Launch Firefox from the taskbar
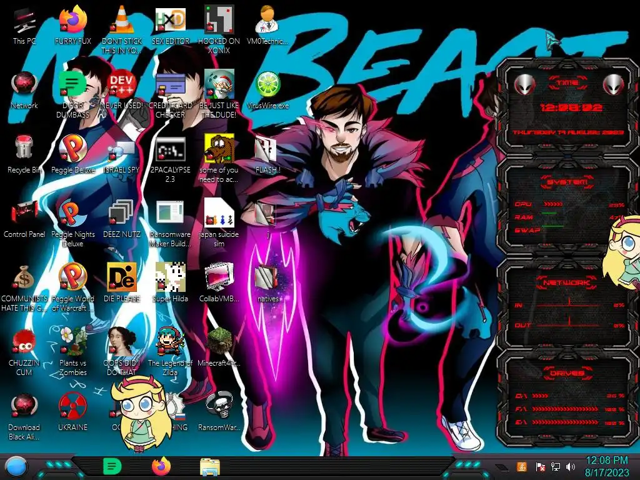Screen dimensions: 640x480 coord(161,466)
